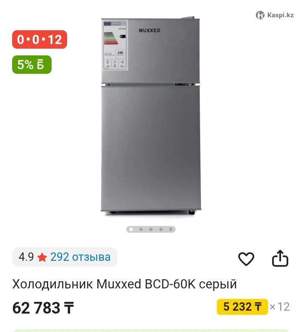Tap the MUXXED brand logo on the fridge
The width and height of the screenshot is (302, 332).
[150, 31]
